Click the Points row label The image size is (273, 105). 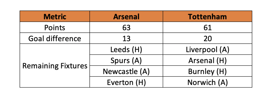[55, 27]
